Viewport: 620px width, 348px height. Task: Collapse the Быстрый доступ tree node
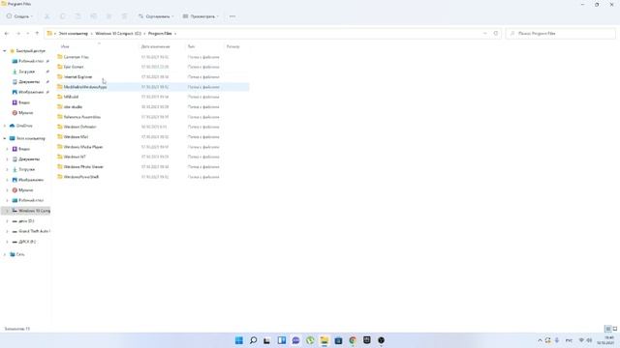coord(5,51)
